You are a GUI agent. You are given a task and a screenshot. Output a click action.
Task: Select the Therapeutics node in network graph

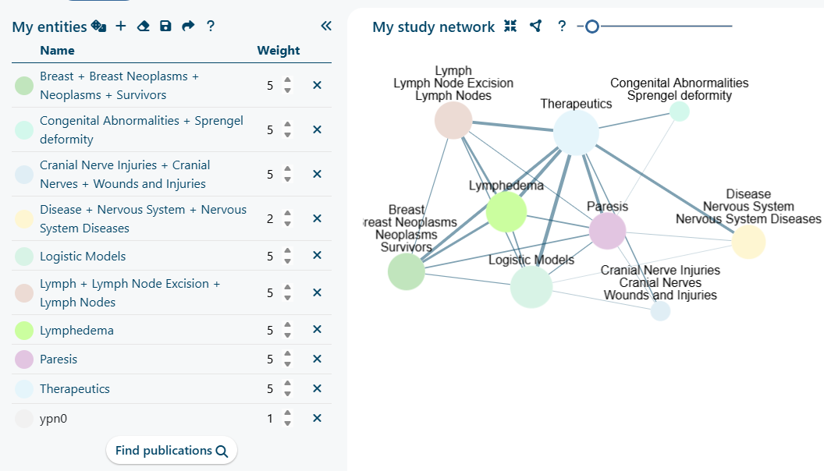576,133
